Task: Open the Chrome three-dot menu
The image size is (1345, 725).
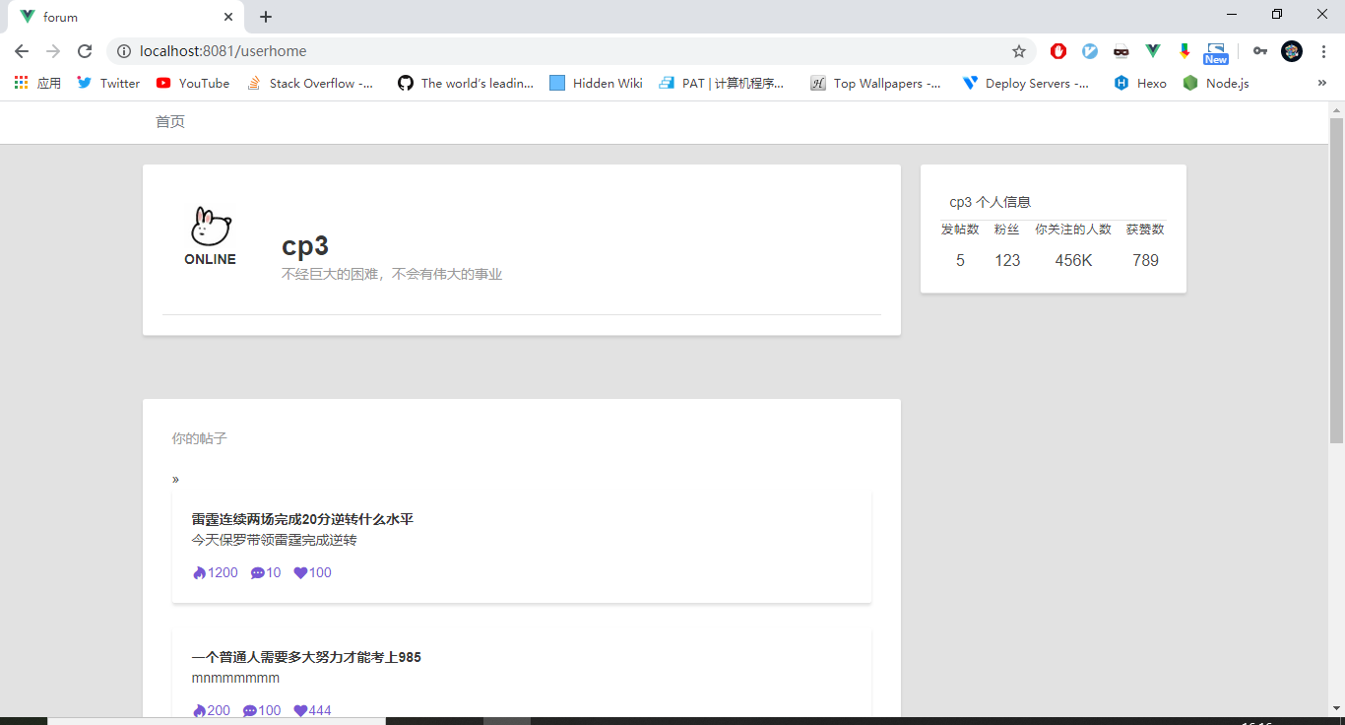Action: point(1323,51)
